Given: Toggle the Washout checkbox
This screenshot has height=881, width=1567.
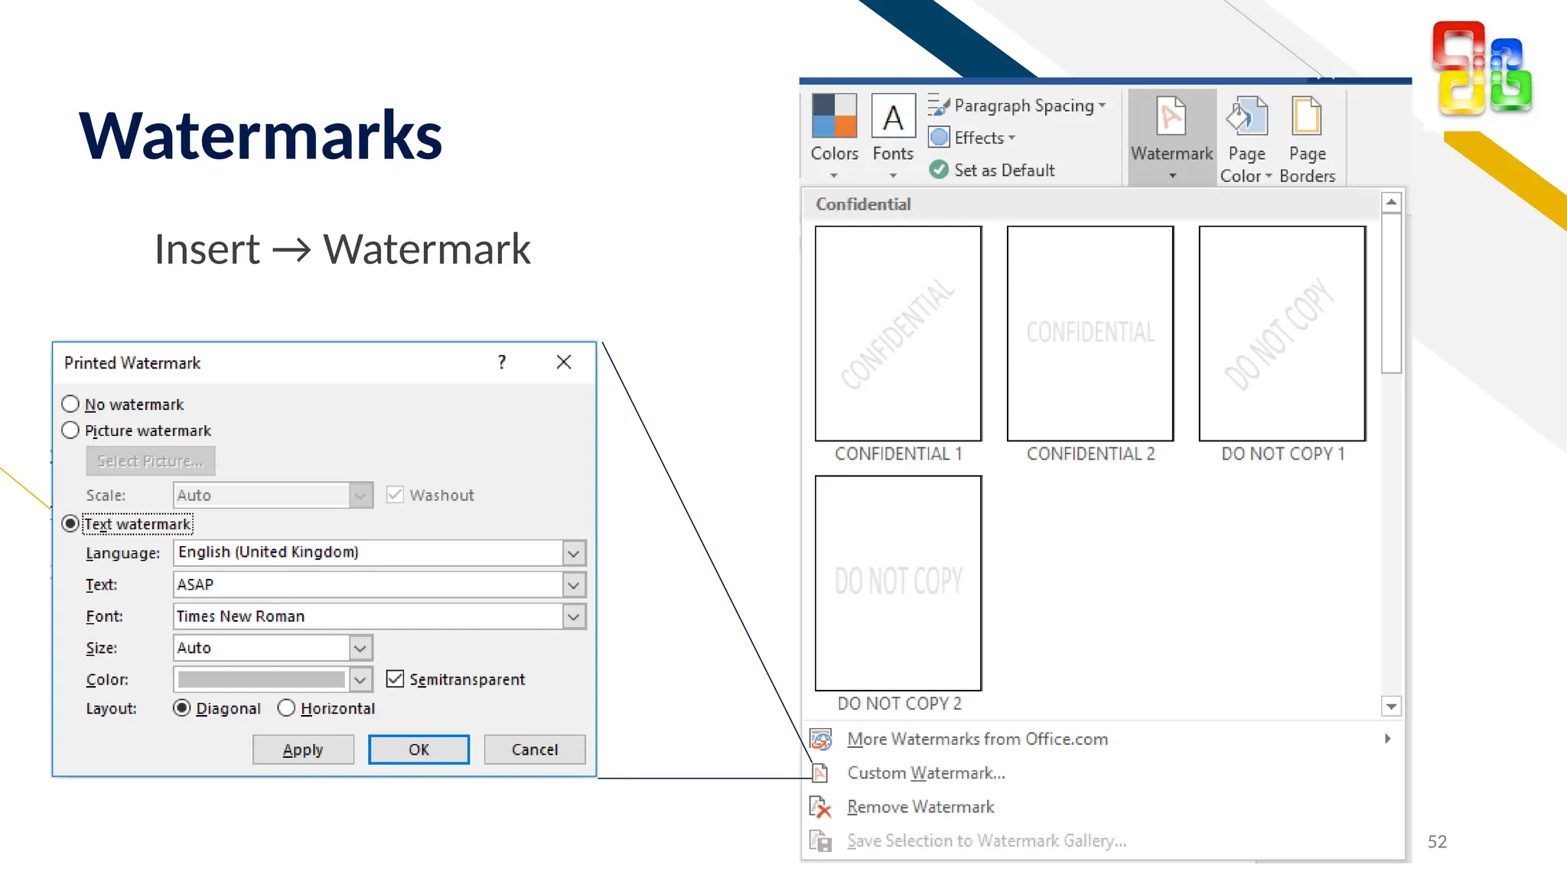Looking at the screenshot, I should [395, 495].
